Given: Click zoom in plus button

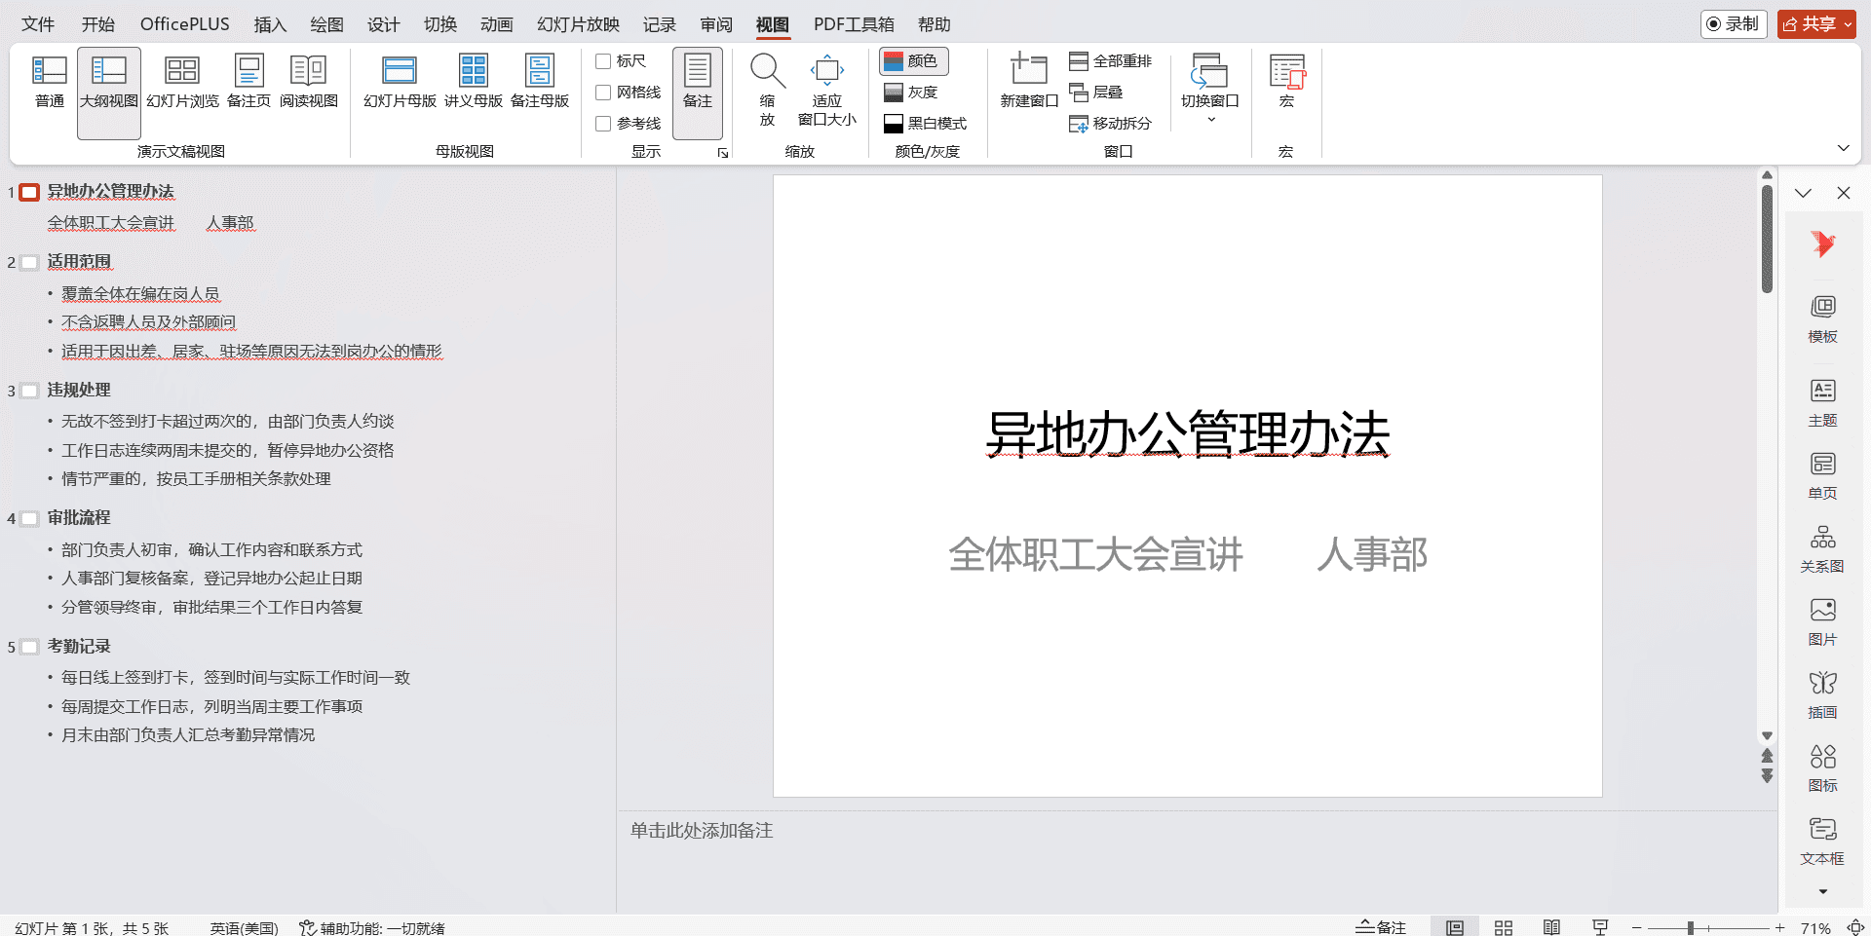Looking at the screenshot, I should 1779,928.
